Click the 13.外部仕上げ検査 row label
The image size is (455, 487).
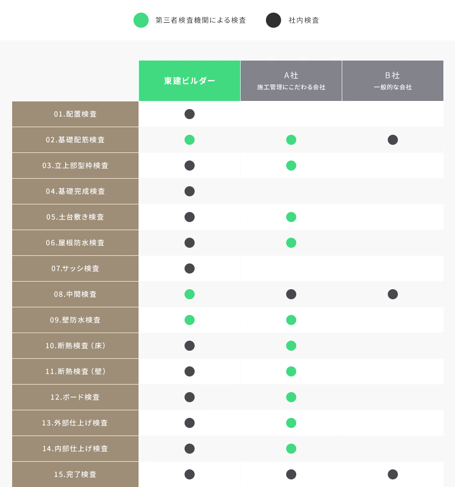coord(75,423)
